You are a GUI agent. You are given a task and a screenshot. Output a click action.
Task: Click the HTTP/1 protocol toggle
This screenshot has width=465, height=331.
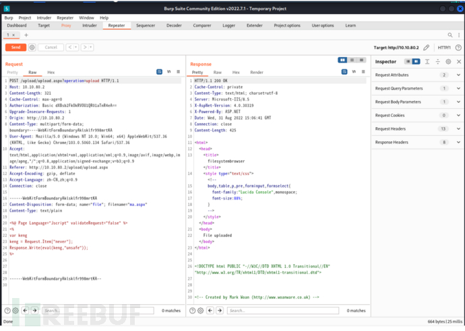(x=444, y=48)
